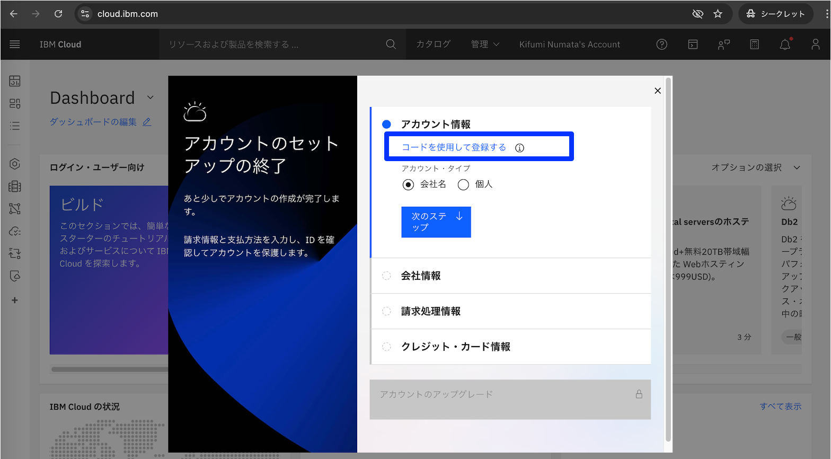Click the resource and product search field
This screenshot has width=831, height=459.
pyautogui.click(x=273, y=45)
